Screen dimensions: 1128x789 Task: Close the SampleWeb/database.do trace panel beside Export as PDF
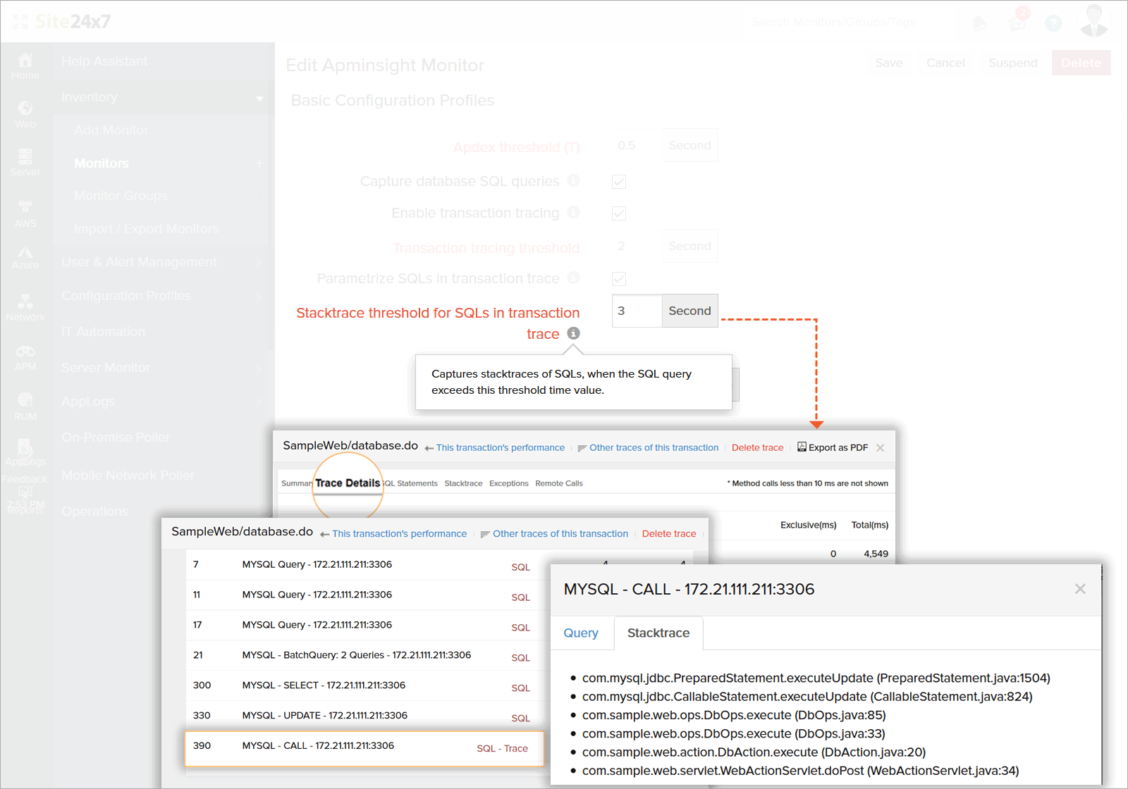coord(880,447)
